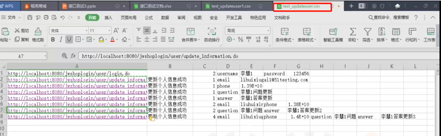This screenshot has width=441, height=136.
Task: Select the Format Painter (格式刷) brush
Action: click(38, 35)
